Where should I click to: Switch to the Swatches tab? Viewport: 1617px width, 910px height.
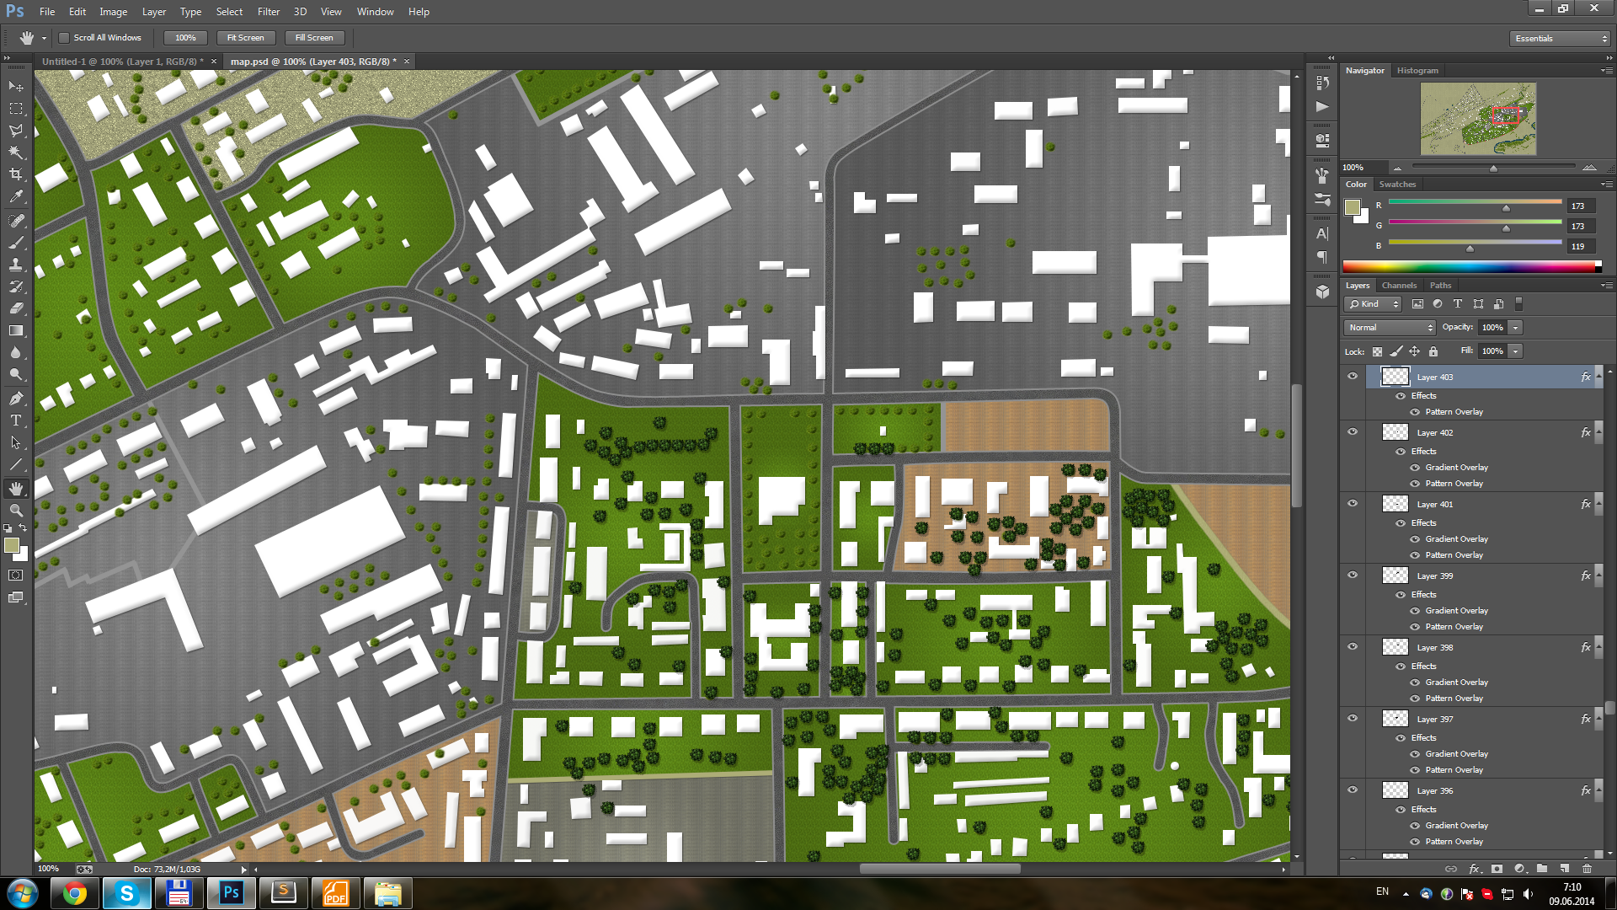[1397, 184]
